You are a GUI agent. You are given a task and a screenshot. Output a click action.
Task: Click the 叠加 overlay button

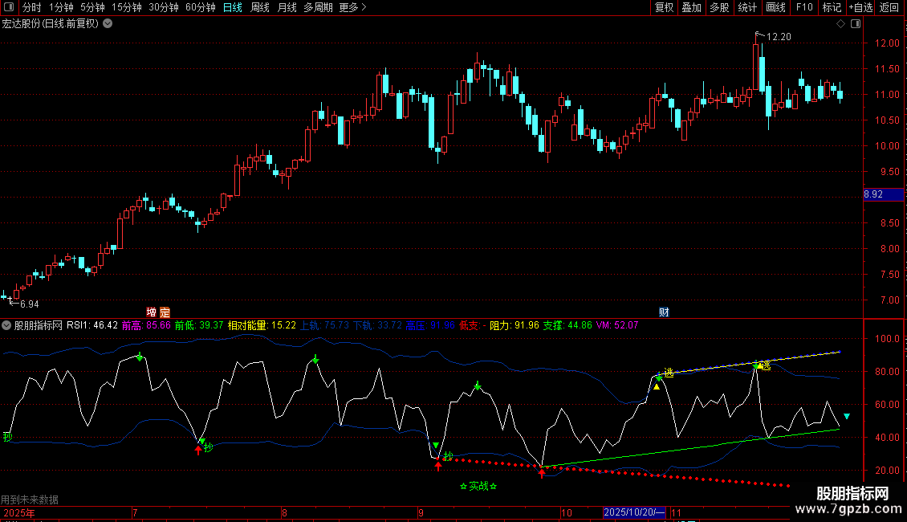point(692,7)
